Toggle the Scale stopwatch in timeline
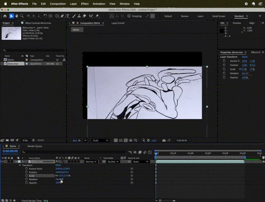 coord(26,176)
